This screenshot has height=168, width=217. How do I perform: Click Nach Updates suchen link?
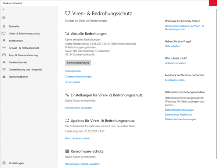tap(77, 138)
